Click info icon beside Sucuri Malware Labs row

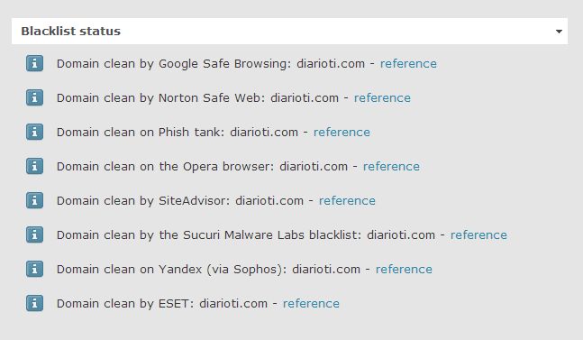34,234
